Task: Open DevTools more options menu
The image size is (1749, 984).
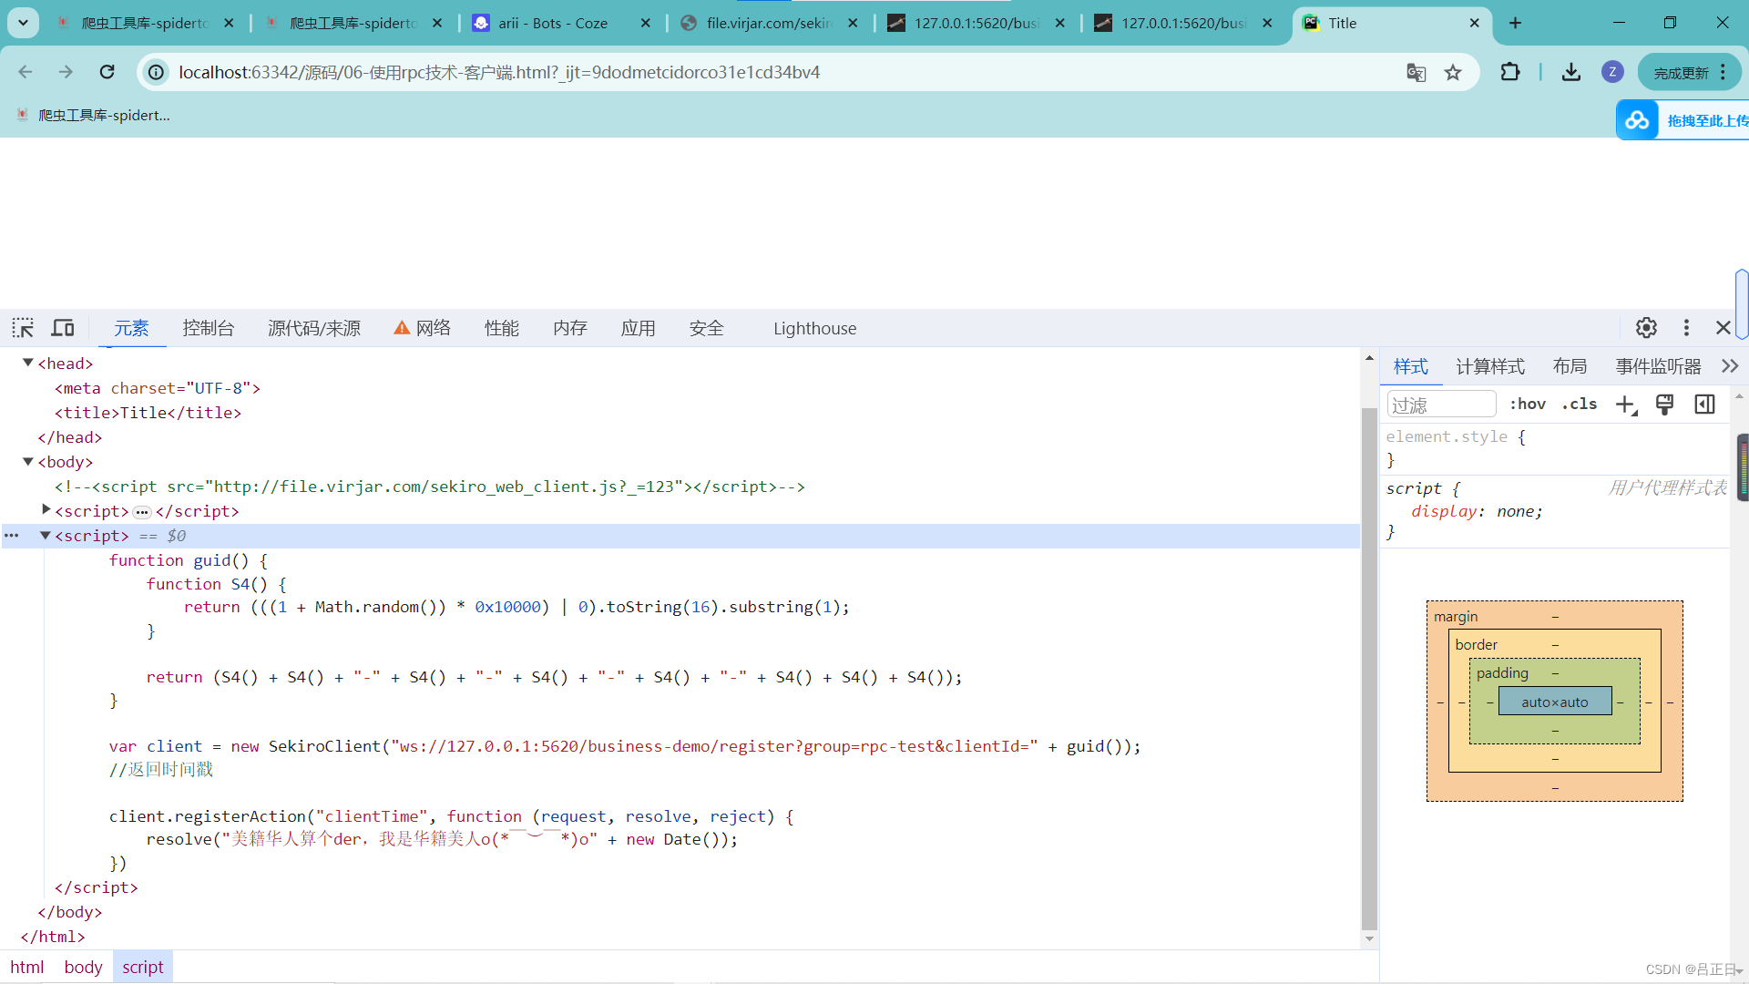Action: point(1686,328)
